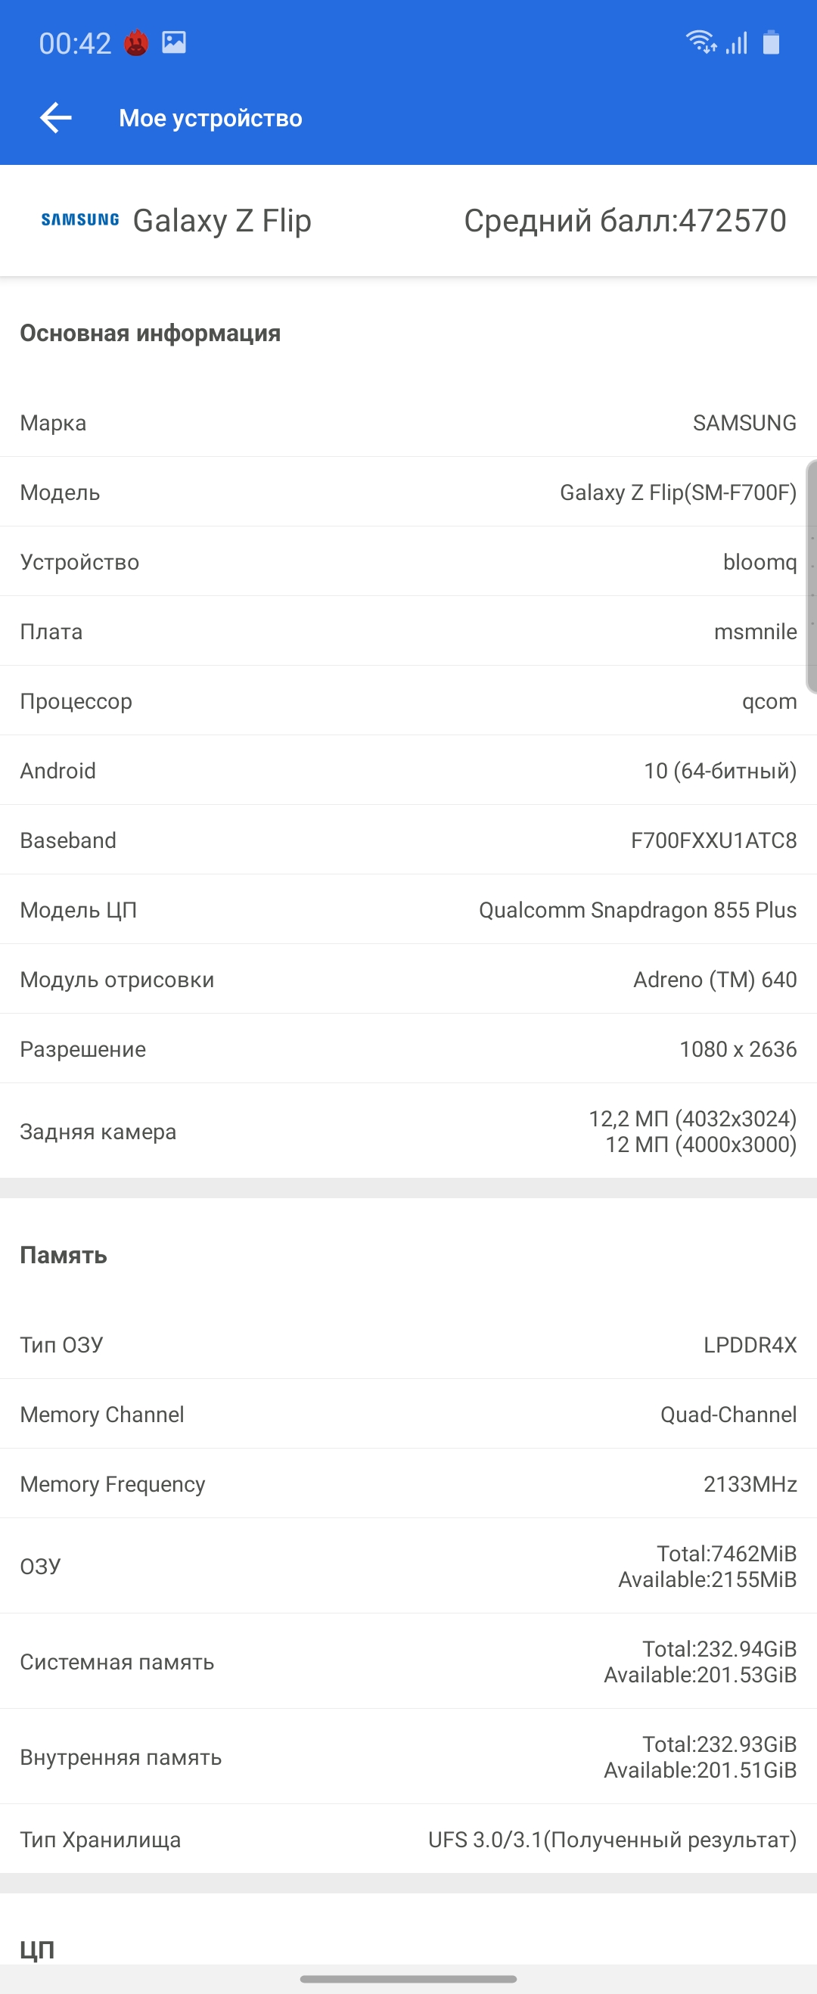Tap the average score 472570 text
The image size is (817, 1994).
point(625,221)
